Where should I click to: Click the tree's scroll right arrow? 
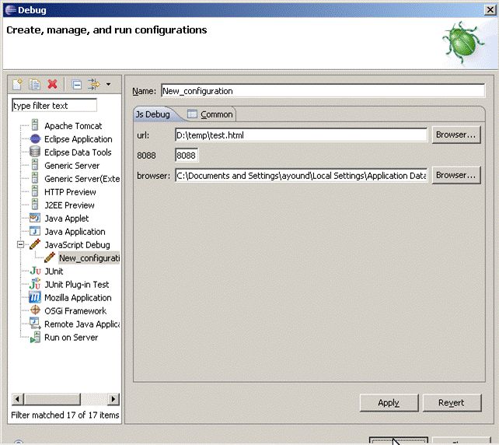pyautogui.click(x=113, y=399)
